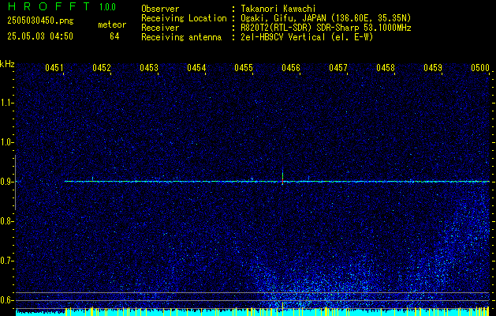Click the 0500 time axis label

[x=480, y=67]
